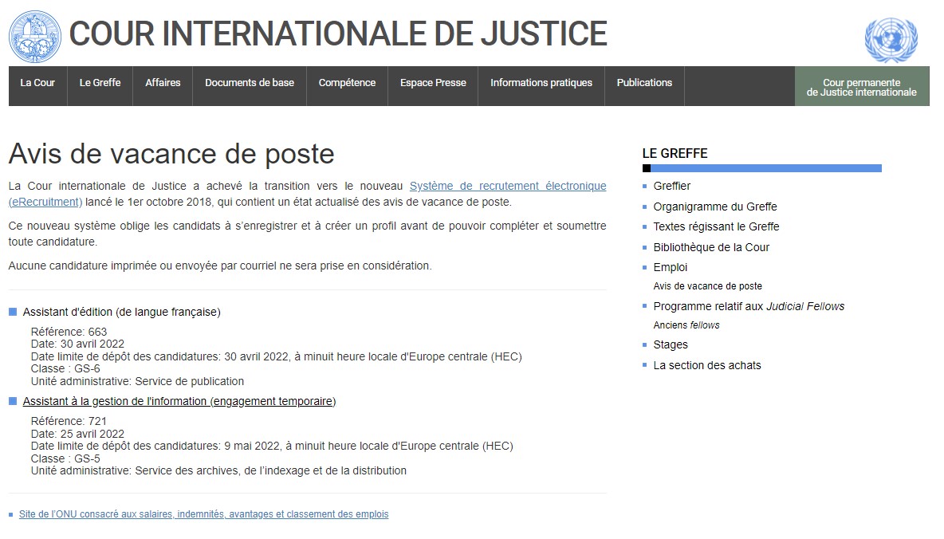Open Programme relatif aux Judicial Fellows

click(x=749, y=306)
